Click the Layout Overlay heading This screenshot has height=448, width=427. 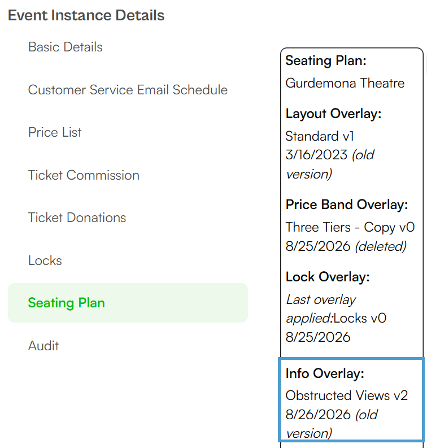click(x=334, y=114)
